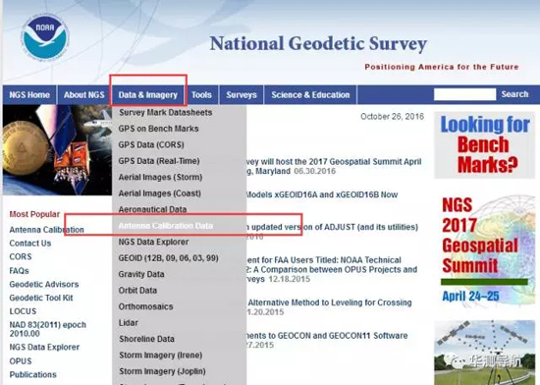Image resolution: width=540 pixels, height=385 pixels.
Task: Click the GPS satellites illustration thumbnail
Action: [x=485, y=353]
